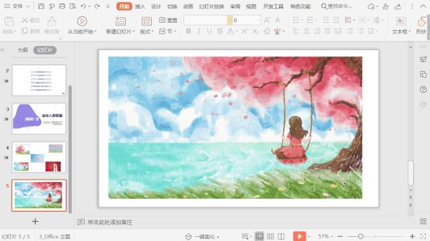Toggle Strikethrough formatting

(x=220, y=31)
